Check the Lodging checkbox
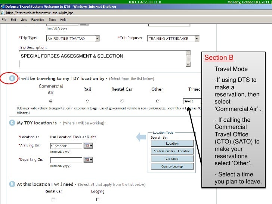 click(x=98, y=199)
